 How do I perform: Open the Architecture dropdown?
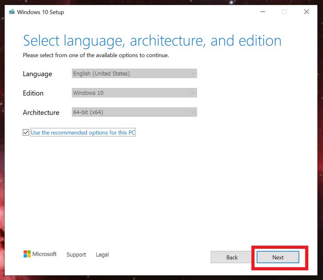click(134, 112)
